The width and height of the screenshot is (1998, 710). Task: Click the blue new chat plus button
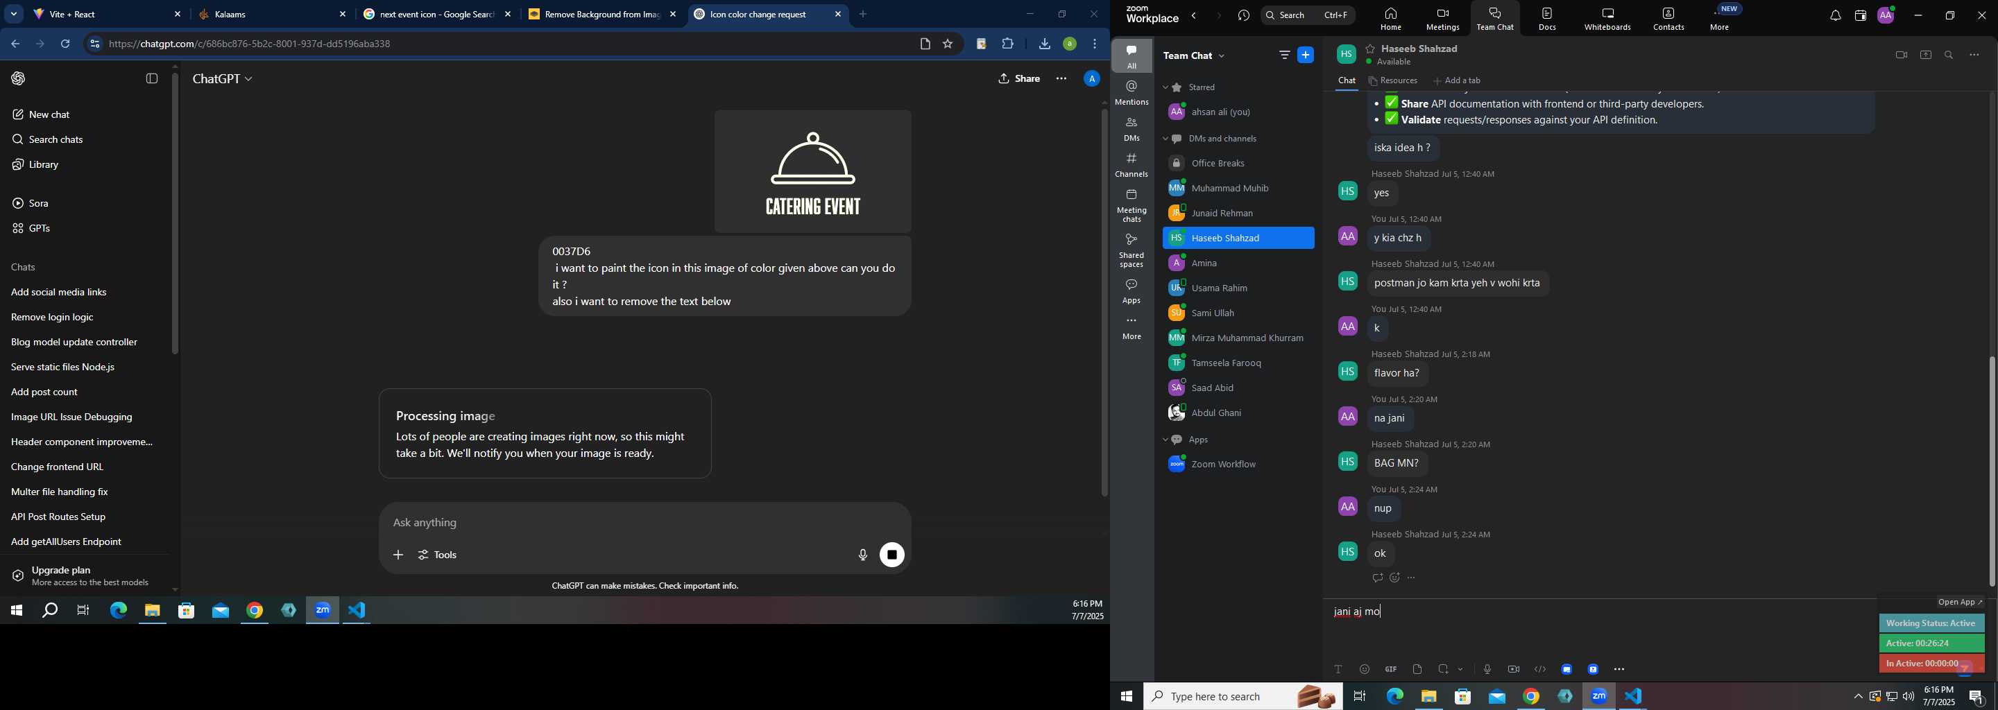1306,55
